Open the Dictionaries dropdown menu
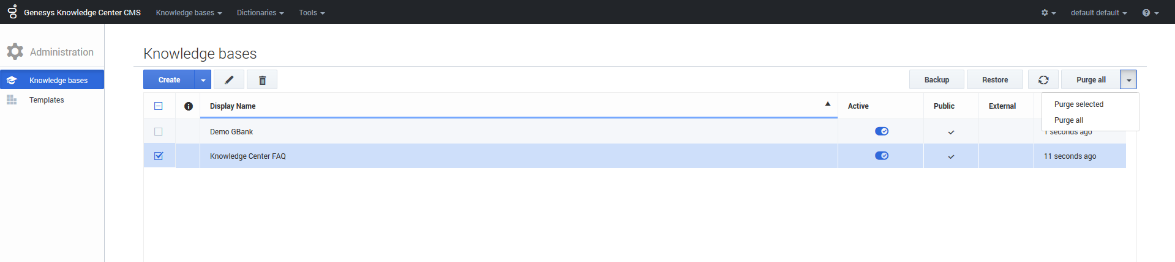The image size is (1175, 262). (260, 13)
